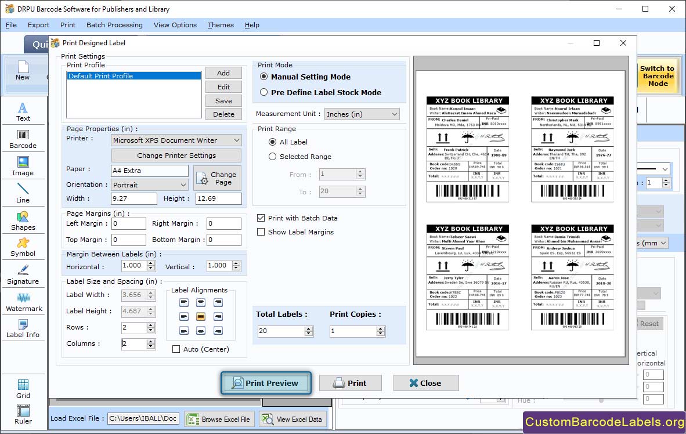The height and width of the screenshot is (434, 686).
Task: Align labels middle-left in Label Alignments
Action: pyautogui.click(x=184, y=316)
